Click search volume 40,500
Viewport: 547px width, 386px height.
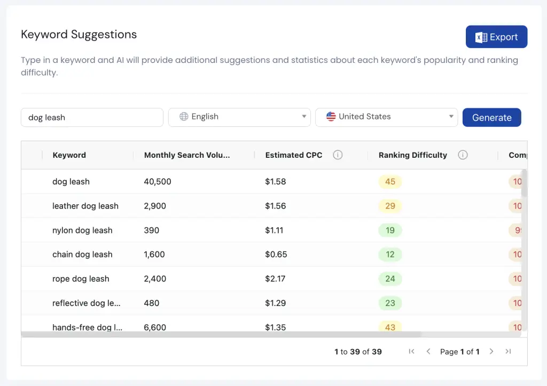pos(158,182)
